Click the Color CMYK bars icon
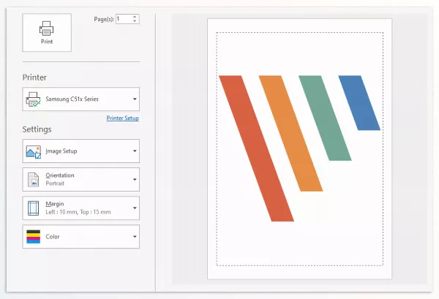Image resolution: width=439 pixels, height=299 pixels. pos(33,237)
